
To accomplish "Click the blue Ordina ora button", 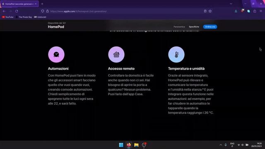I will (x=210, y=26).
